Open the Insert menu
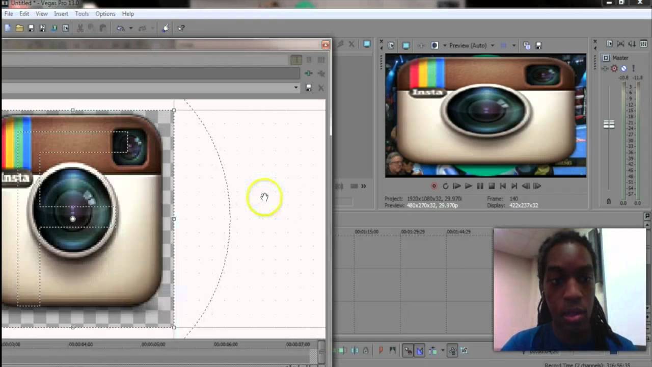 pos(61,14)
